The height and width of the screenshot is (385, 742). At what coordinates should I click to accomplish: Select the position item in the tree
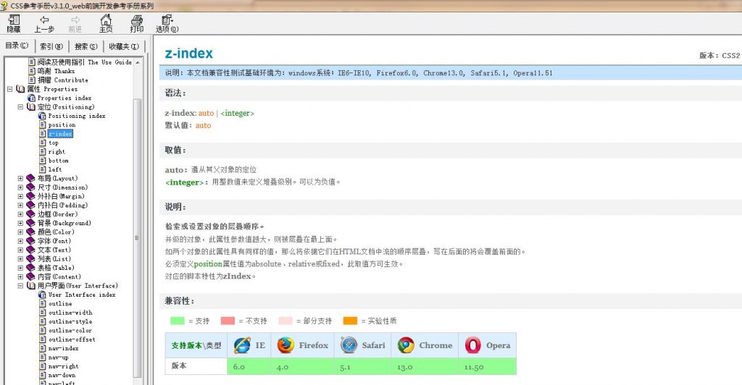click(x=62, y=125)
